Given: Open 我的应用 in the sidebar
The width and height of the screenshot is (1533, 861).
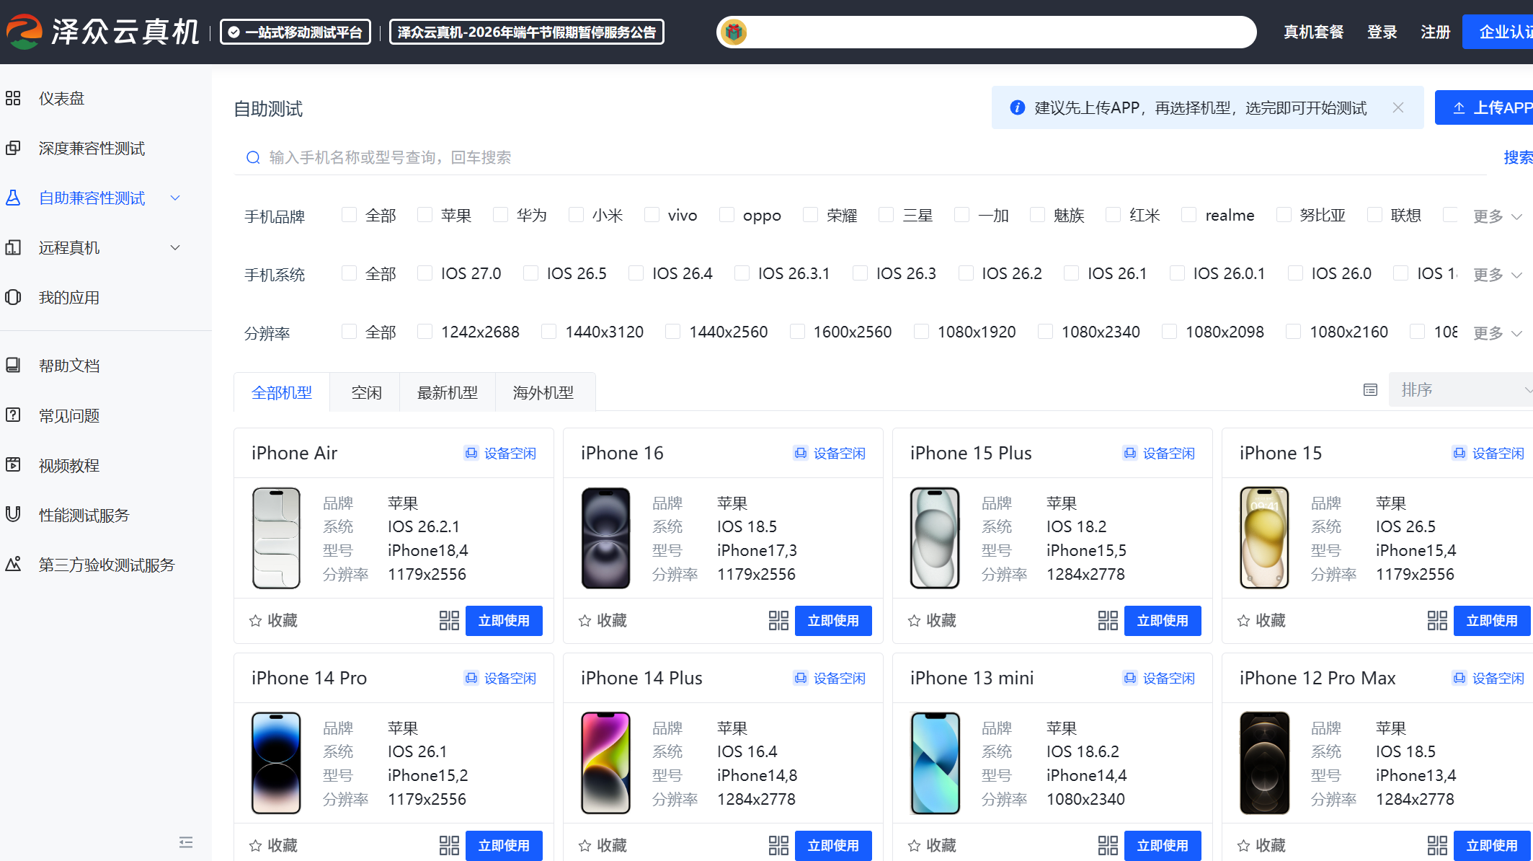Looking at the screenshot, I should [69, 297].
